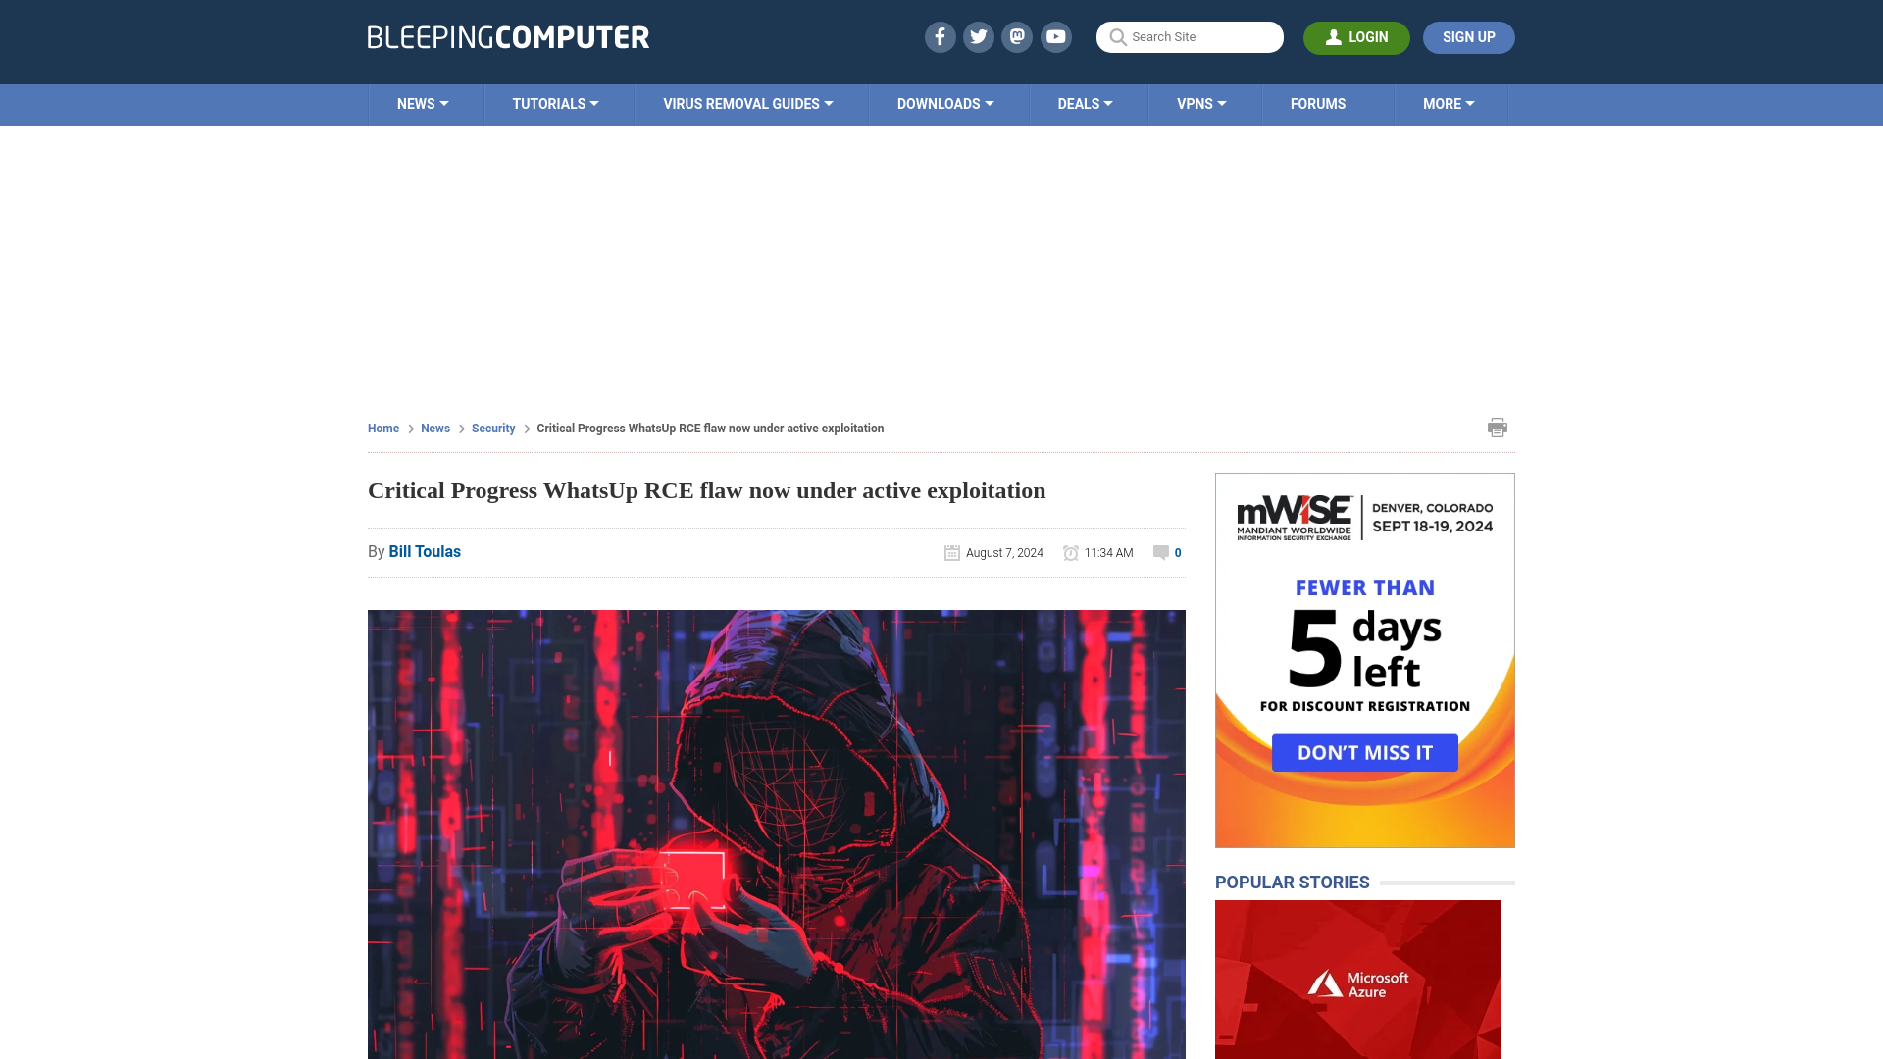
Task: Click the BleepingComputer YouTube icon
Action: coord(1055,36)
